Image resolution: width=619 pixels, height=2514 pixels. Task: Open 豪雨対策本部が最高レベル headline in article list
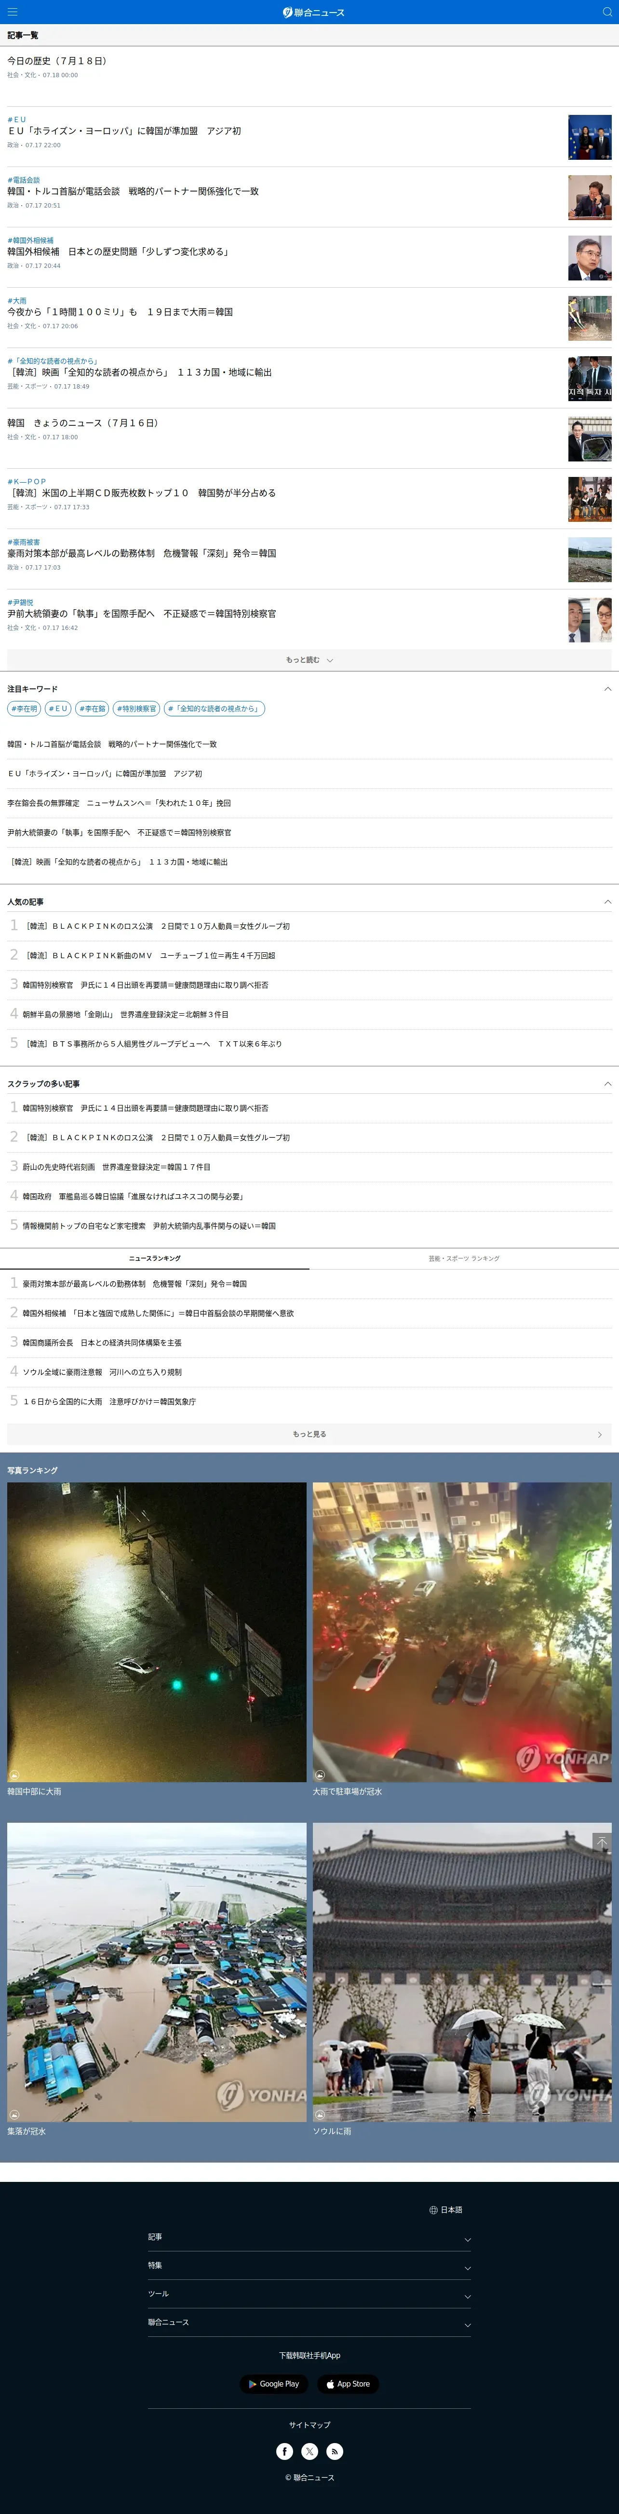(x=142, y=553)
